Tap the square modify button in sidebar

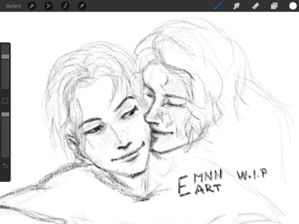tap(5, 101)
